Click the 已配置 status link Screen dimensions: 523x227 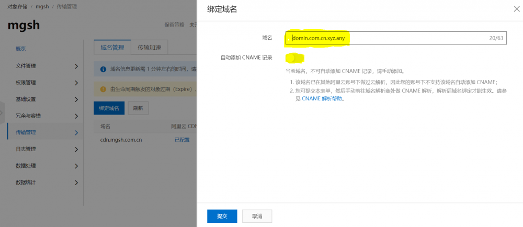182,140
